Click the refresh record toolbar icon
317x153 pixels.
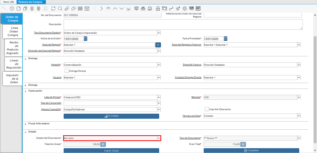coord(53,8)
